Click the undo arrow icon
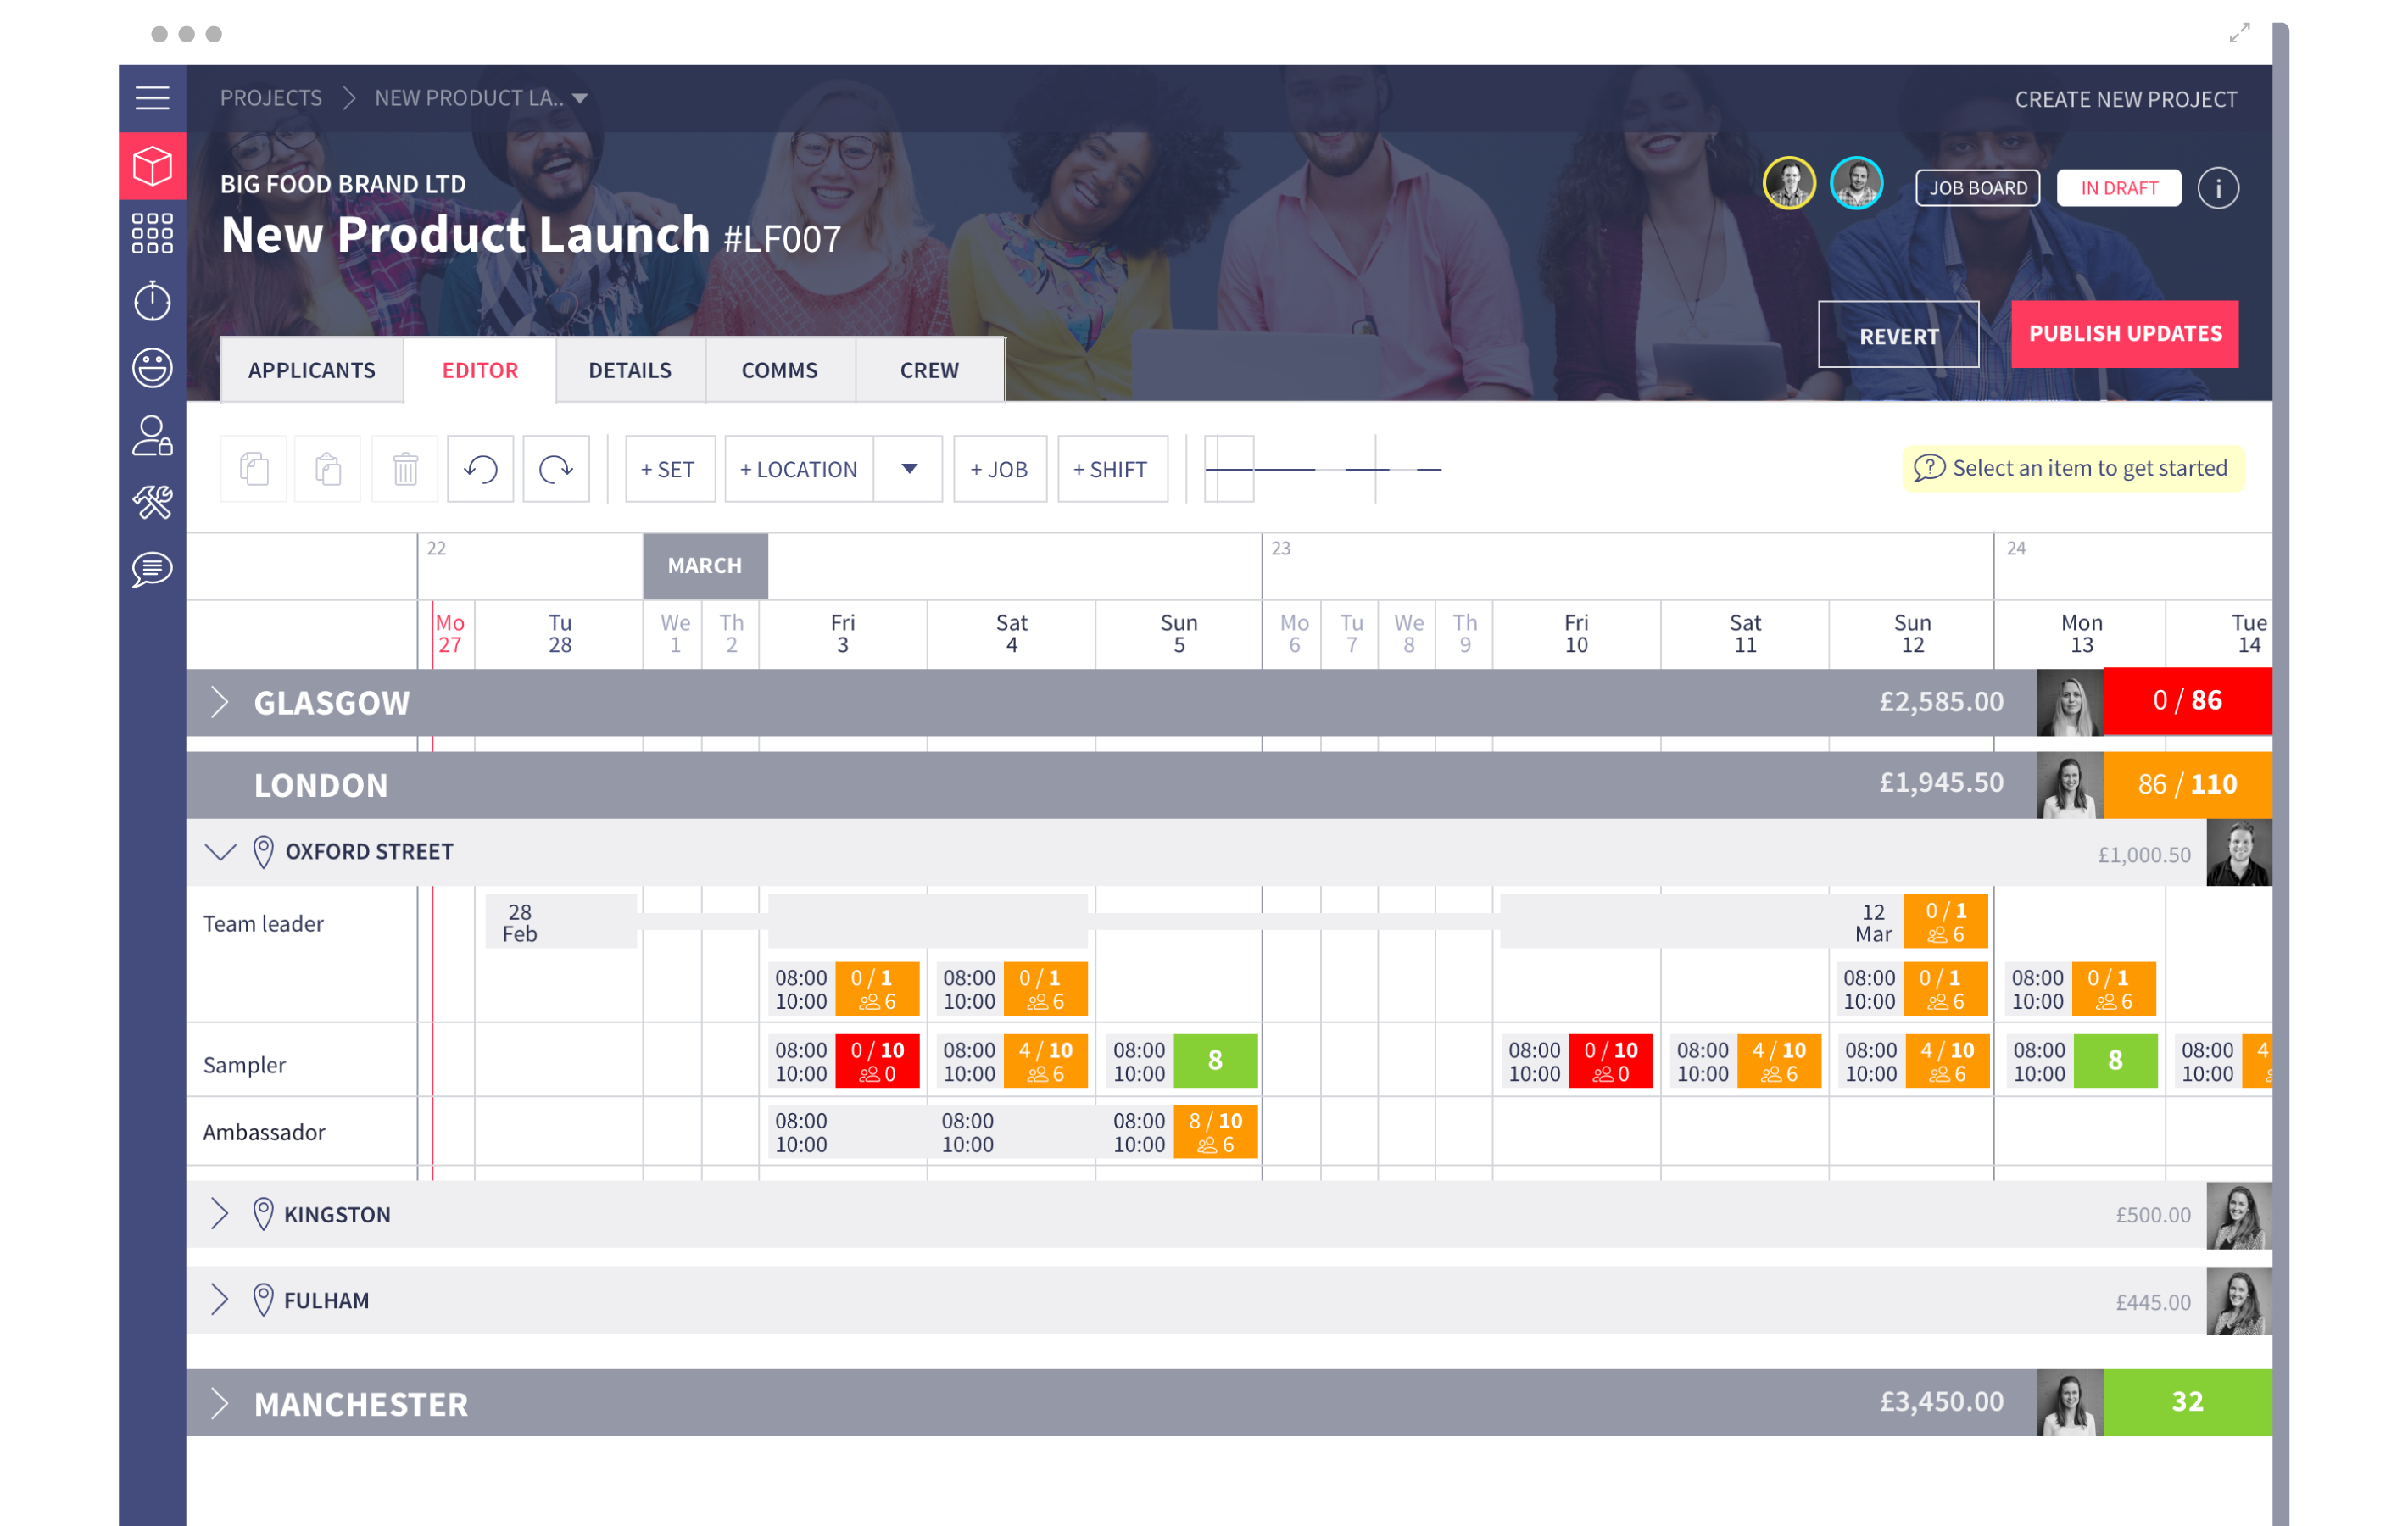Screen dimensions: 2408x1526 pyautogui.click(x=481, y=469)
